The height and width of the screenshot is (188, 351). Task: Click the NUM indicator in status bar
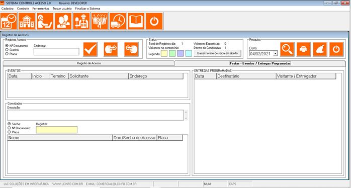tap(207, 184)
